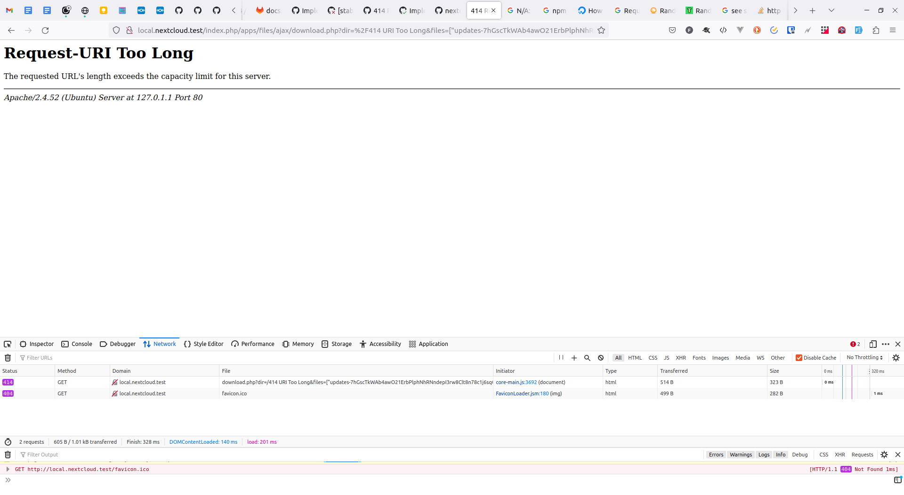Clear the console output

[x=8, y=455]
